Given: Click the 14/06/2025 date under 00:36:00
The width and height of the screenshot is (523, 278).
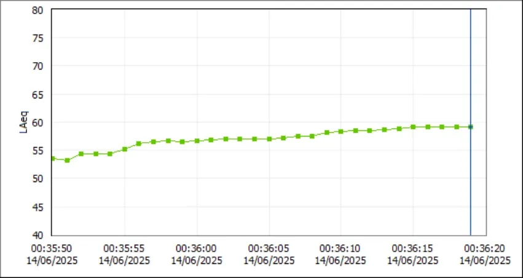Looking at the screenshot, I should pyautogui.click(x=197, y=260).
